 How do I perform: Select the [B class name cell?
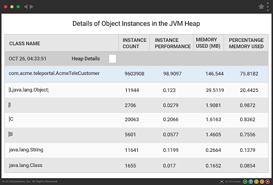pyautogui.click(x=11, y=134)
